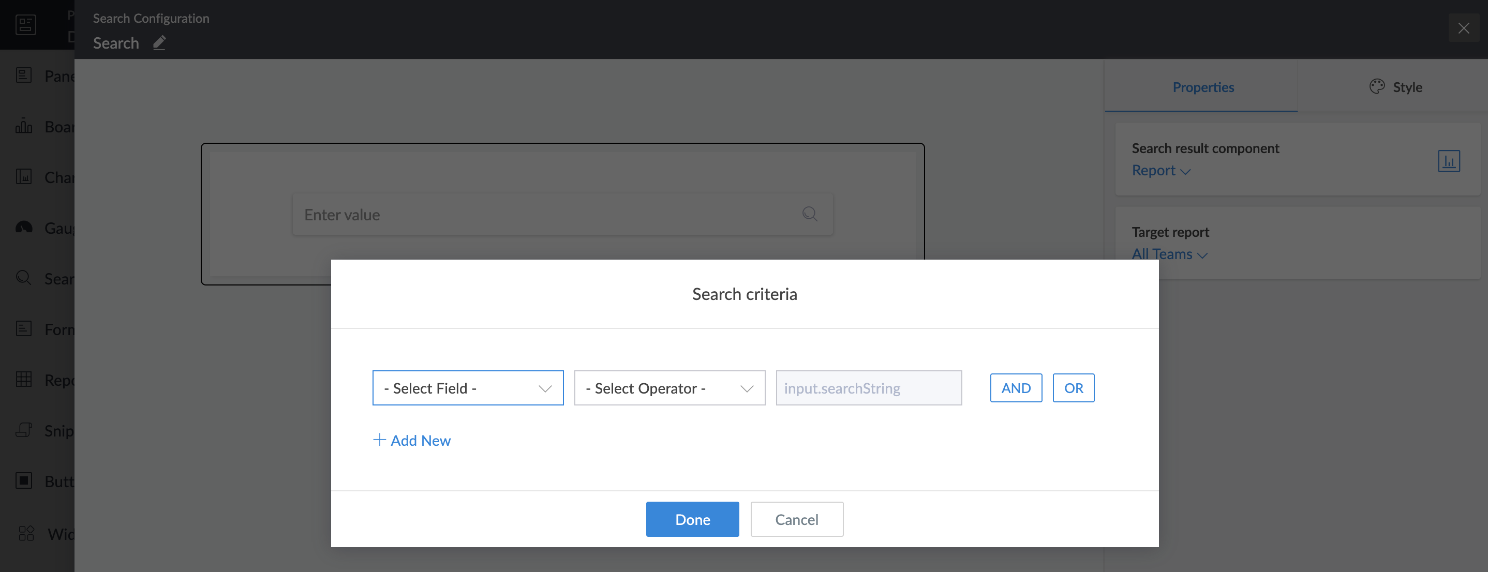The width and height of the screenshot is (1488, 572).
Task: Expand the All Teams target report dropdown
Action: 1169,254
